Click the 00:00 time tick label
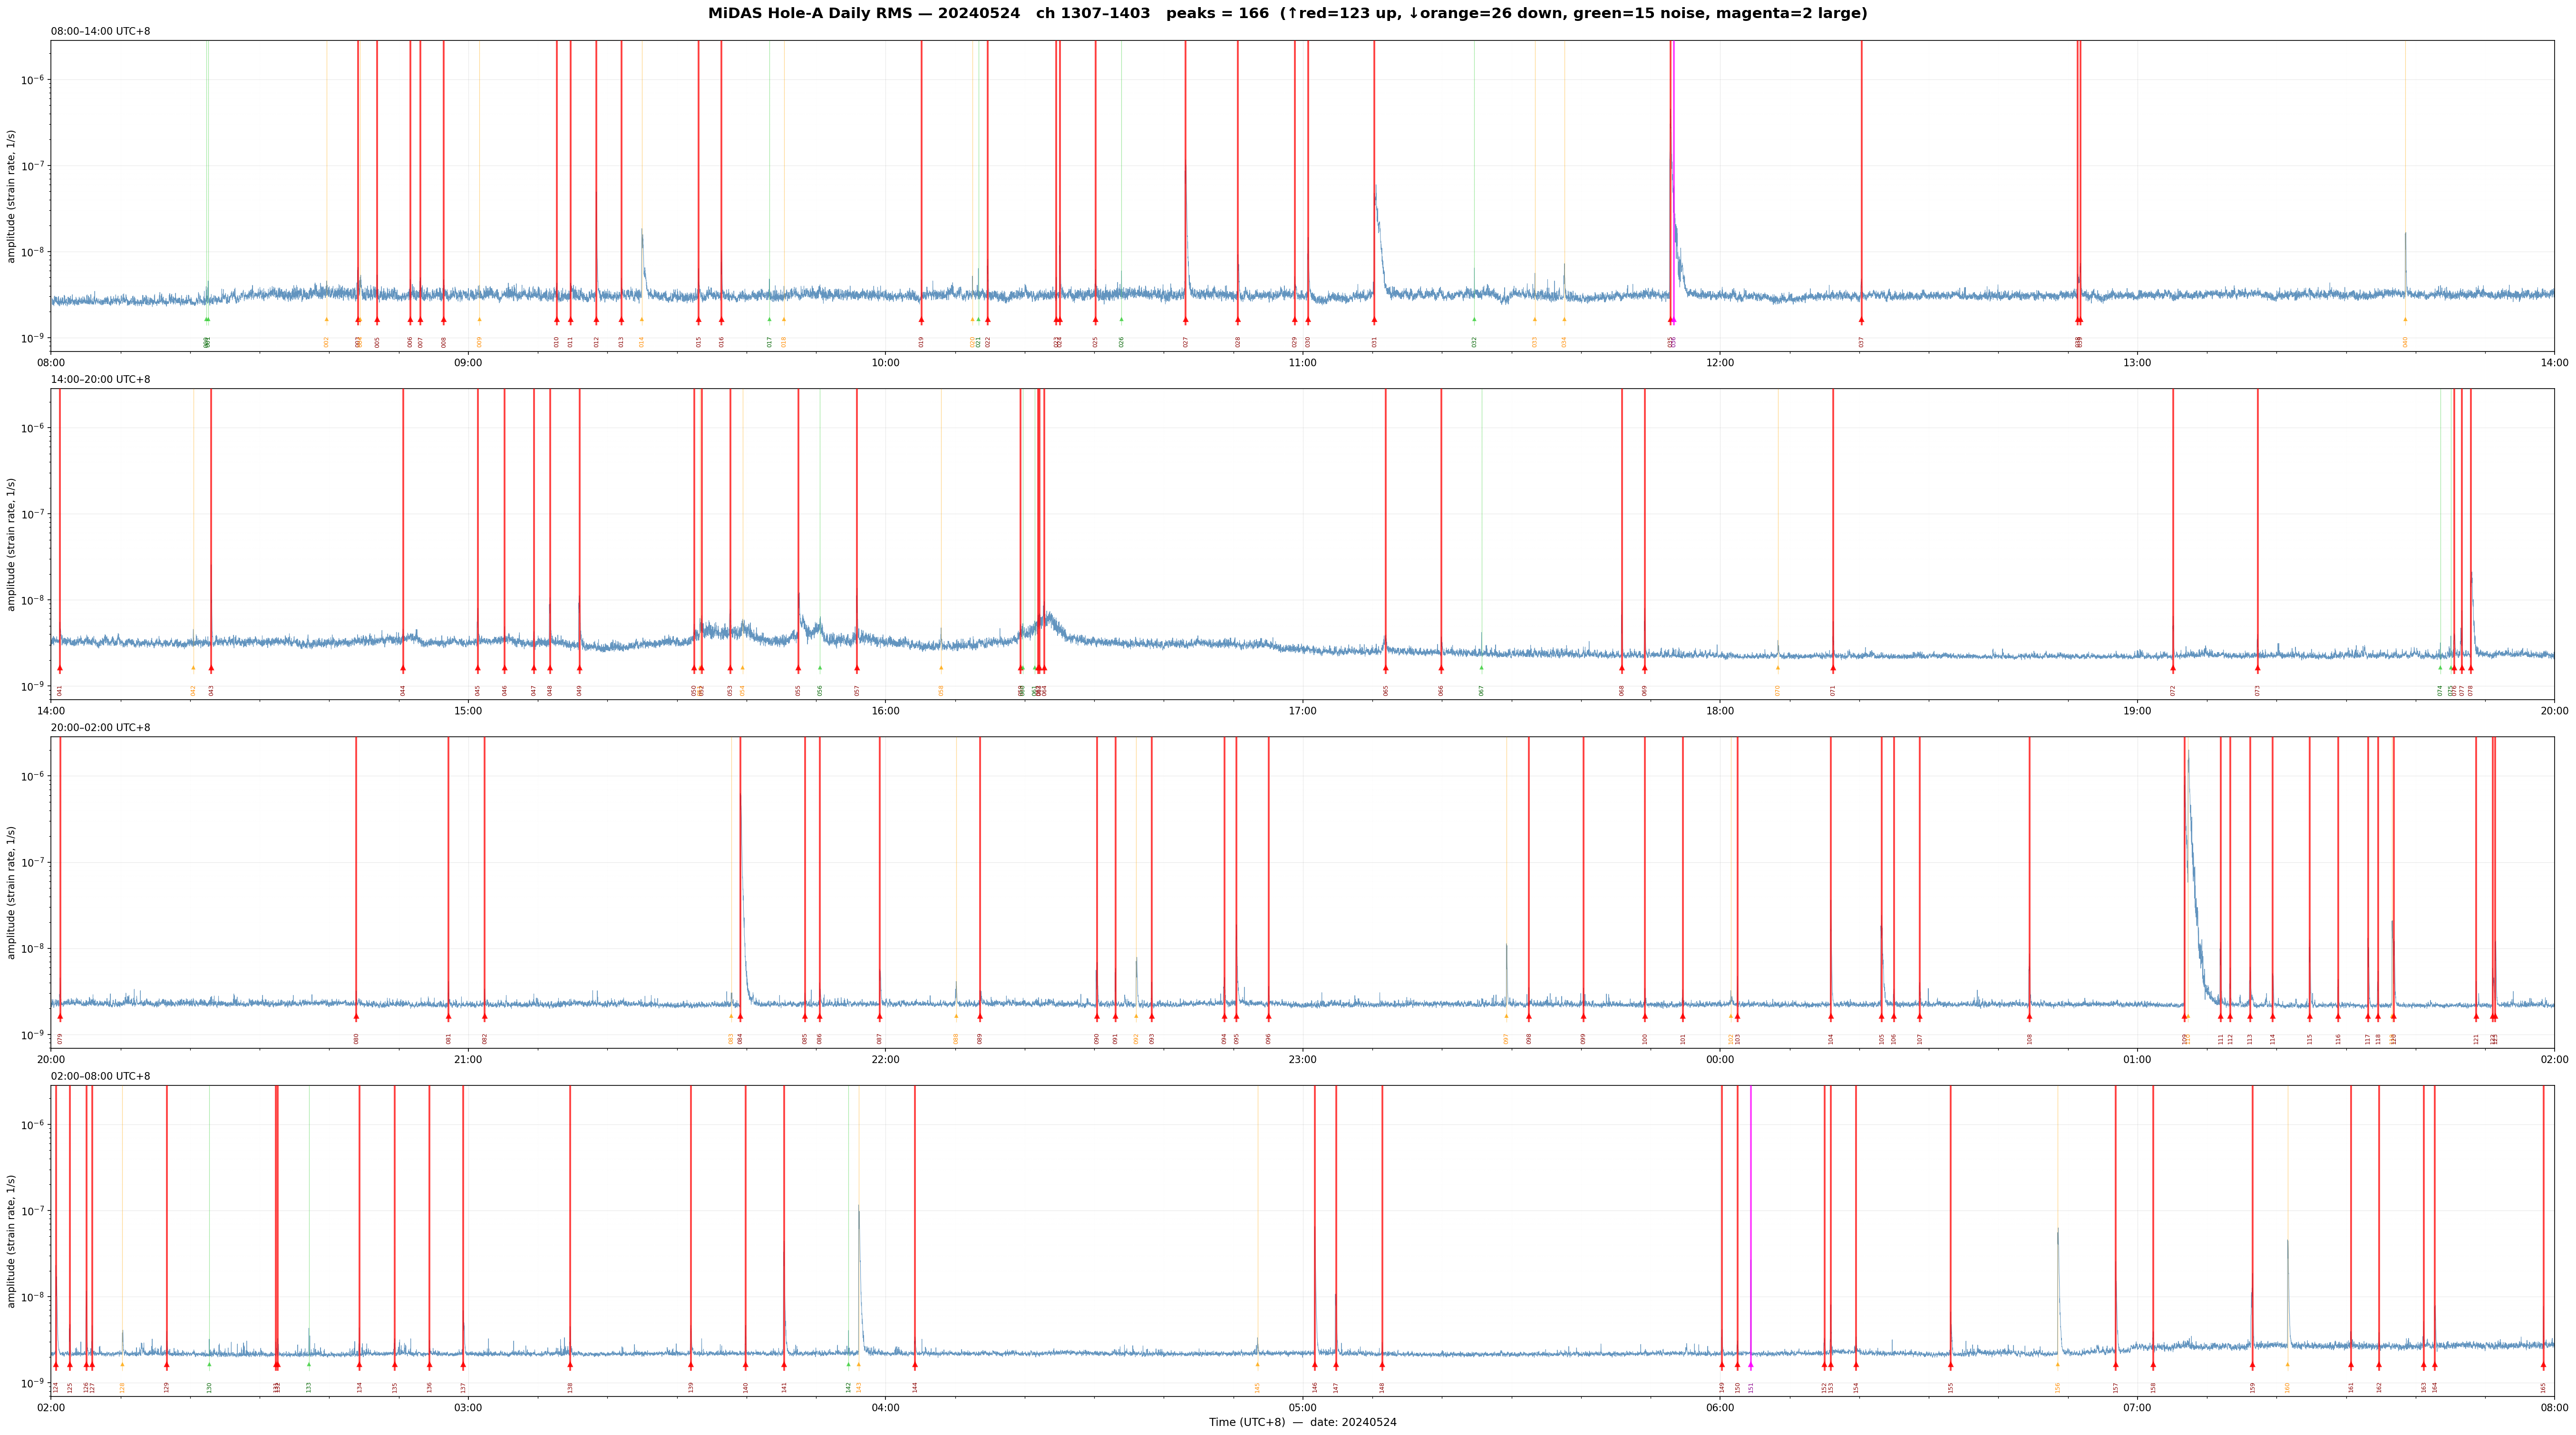This screenshot has width=2576, height=1435. (1720, 1059)
